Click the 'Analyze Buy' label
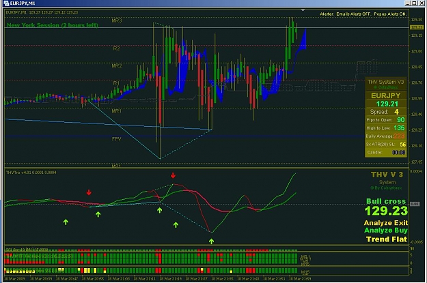Image resolution: width=427 pixels, height=283 pixels. [x=386, y=230]
